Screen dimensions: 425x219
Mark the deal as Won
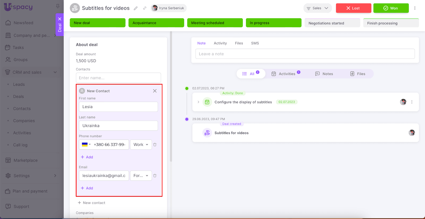coord(391,8)
